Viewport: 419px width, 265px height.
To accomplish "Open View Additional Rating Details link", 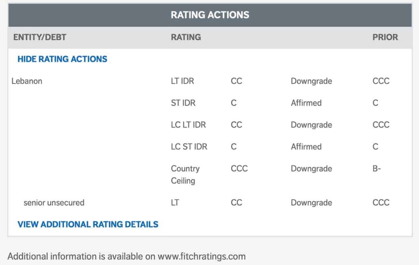I will [x=88, y=225].
